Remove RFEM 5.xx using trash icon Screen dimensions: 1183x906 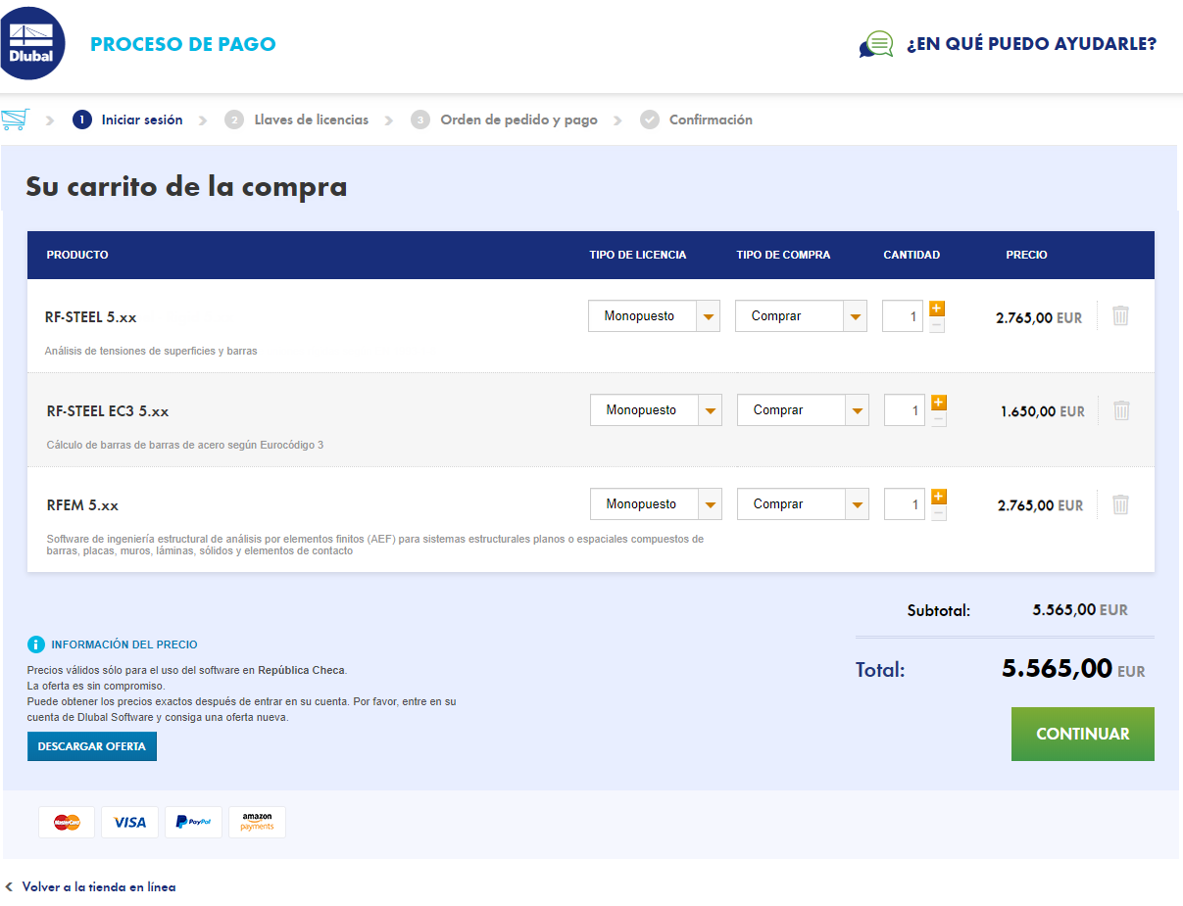click(1120, 504)
